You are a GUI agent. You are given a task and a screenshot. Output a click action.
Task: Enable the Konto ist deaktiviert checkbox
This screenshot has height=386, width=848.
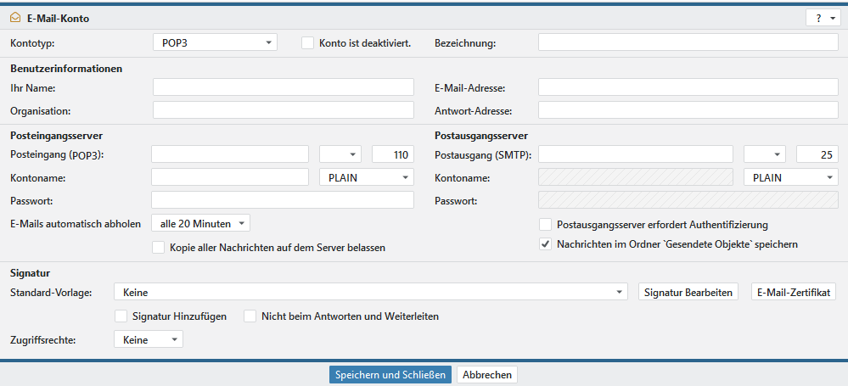coord(308,42)
